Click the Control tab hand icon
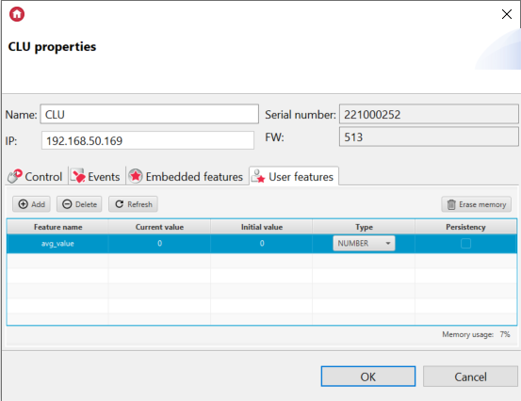 [15, 176]
